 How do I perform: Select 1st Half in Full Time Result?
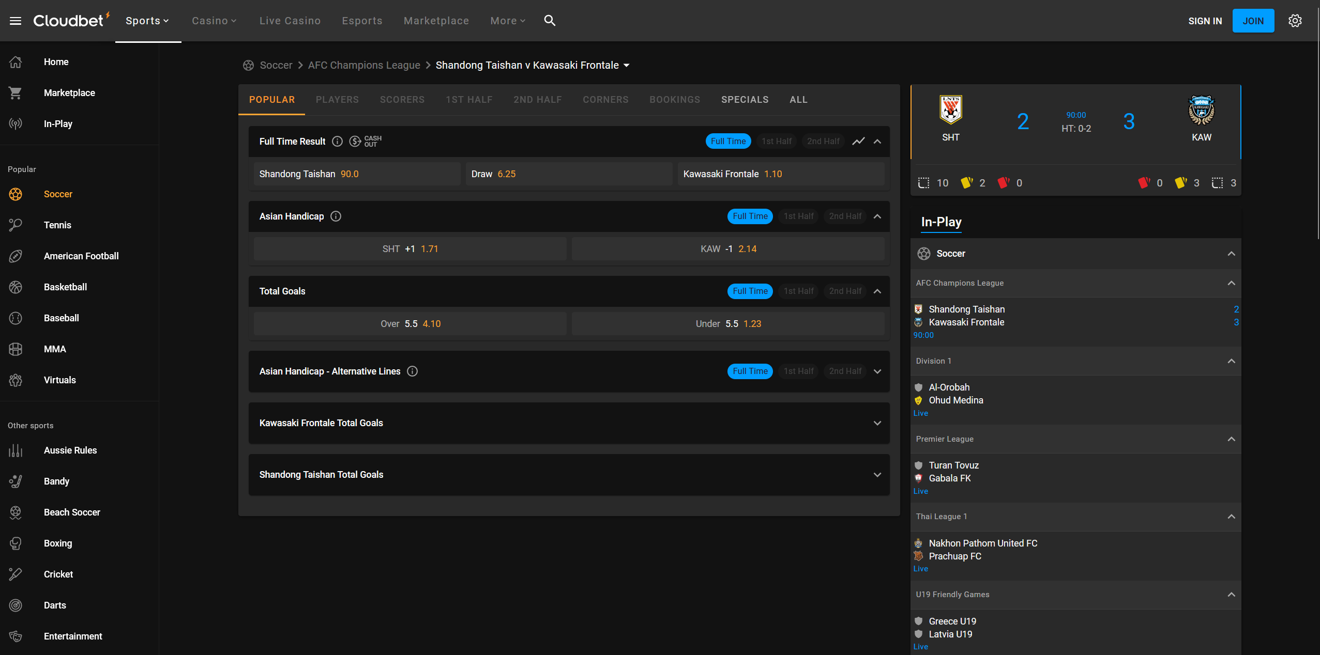click(777, 142)
